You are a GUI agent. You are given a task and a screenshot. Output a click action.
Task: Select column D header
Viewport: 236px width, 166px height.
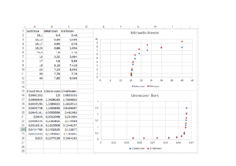click(x=86, y=27)
